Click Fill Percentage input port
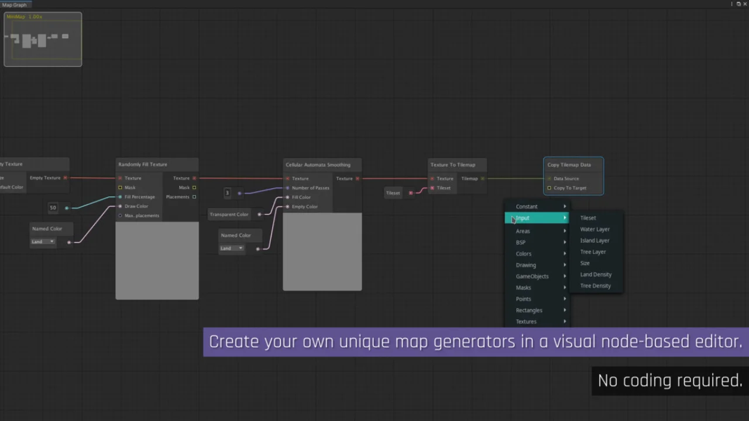 120,197
